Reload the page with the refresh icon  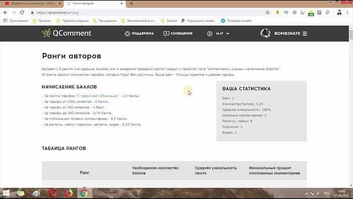tap(22, 13)
